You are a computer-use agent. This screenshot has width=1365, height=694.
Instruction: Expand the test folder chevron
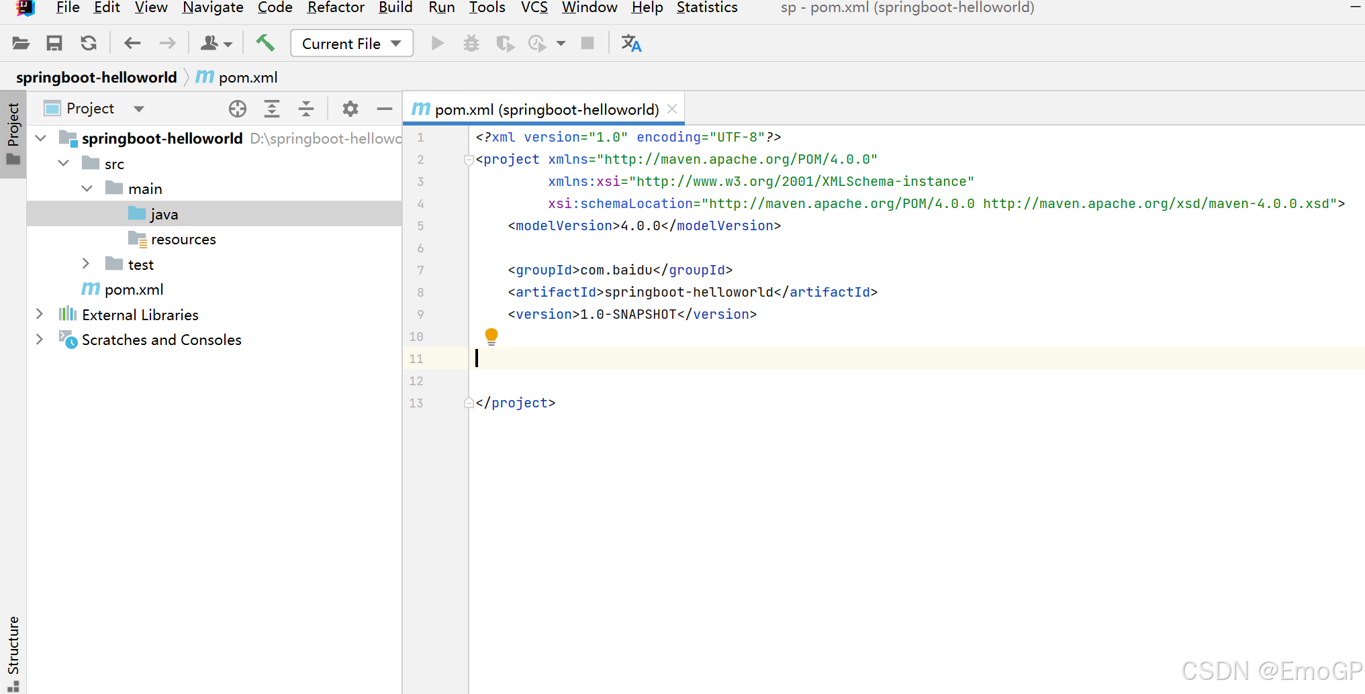tap(86, 264)
